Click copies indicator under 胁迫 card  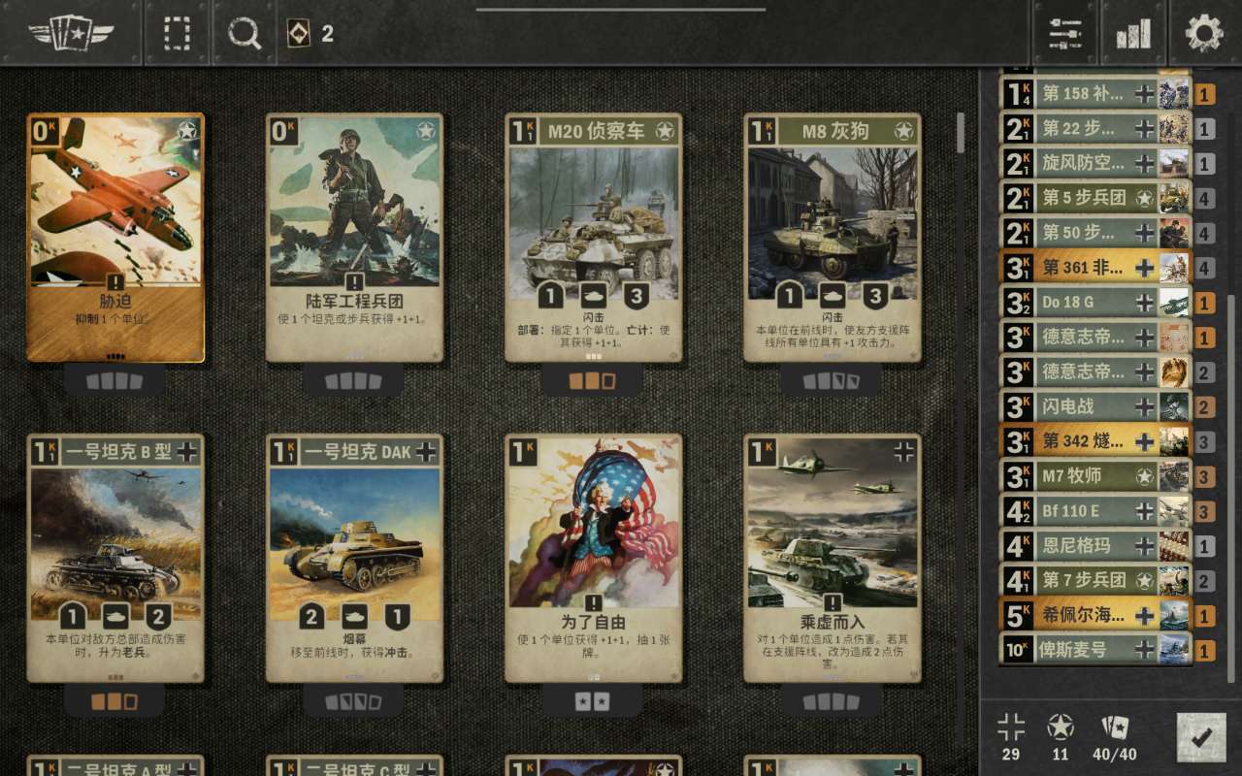pyautogui.click(x=115, y=380)
